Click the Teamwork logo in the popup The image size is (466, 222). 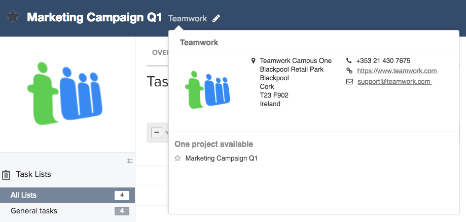207,89
